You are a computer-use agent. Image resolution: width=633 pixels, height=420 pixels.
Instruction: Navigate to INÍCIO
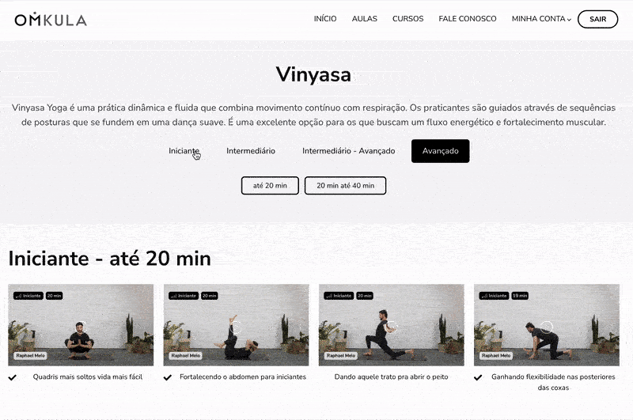[325, 19]
